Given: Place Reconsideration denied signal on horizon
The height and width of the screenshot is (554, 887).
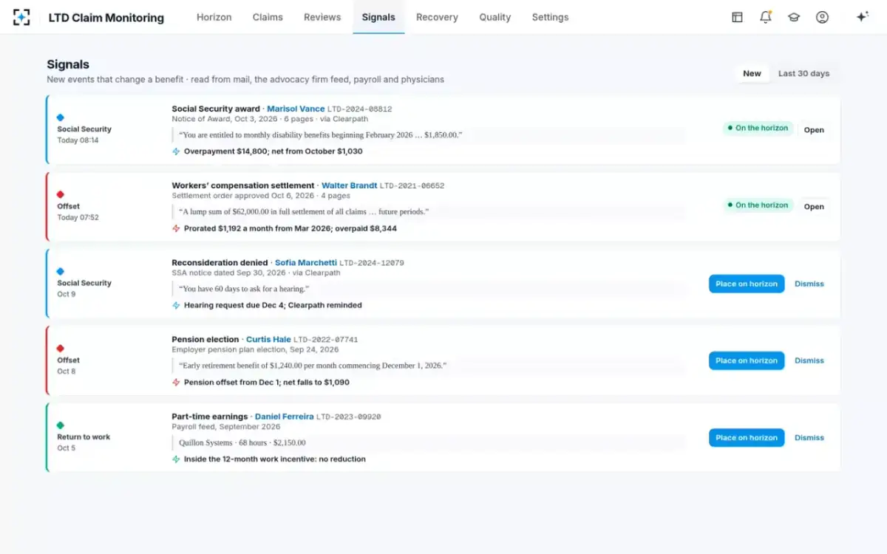Looking at the screenshot, I should coord(747,284).
